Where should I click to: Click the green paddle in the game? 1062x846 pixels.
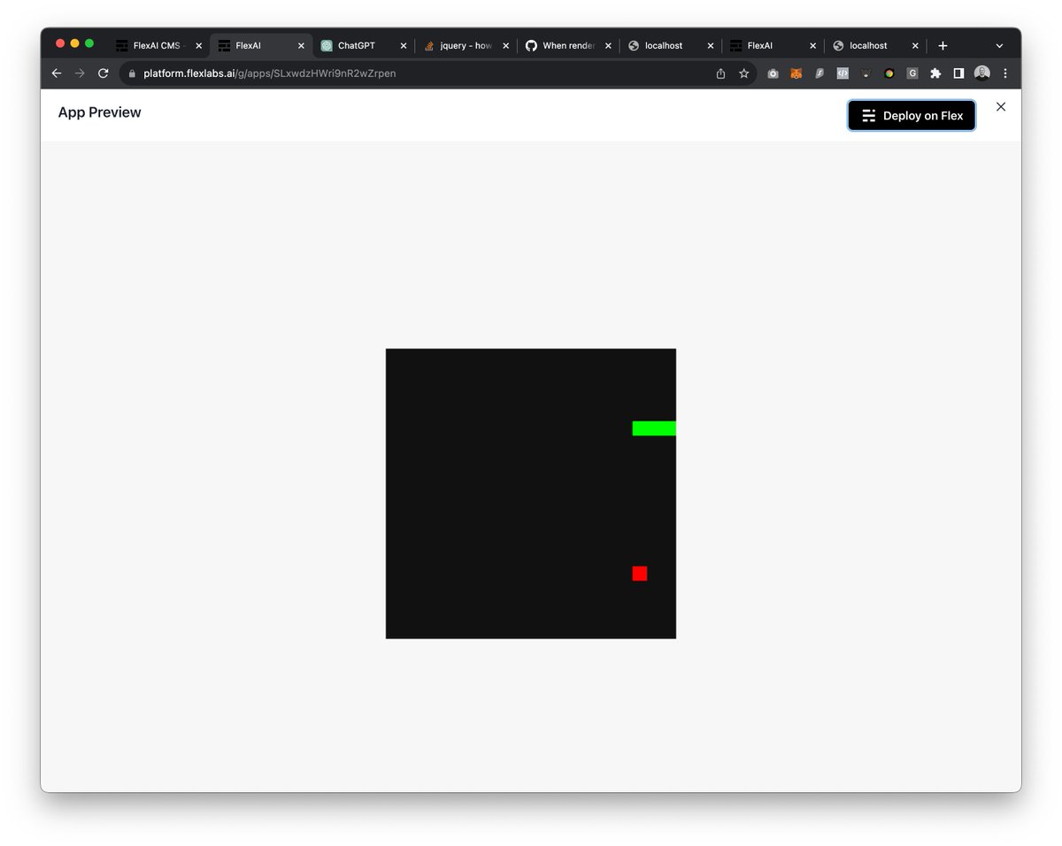coord(652,427)
